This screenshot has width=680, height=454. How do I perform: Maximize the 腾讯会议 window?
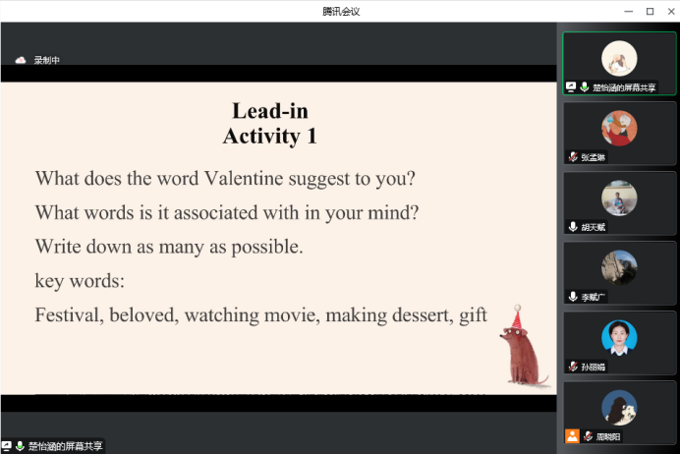point(650,11)
